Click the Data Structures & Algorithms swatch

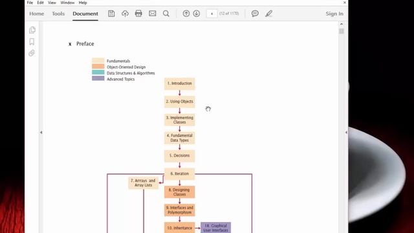[98, 72]
